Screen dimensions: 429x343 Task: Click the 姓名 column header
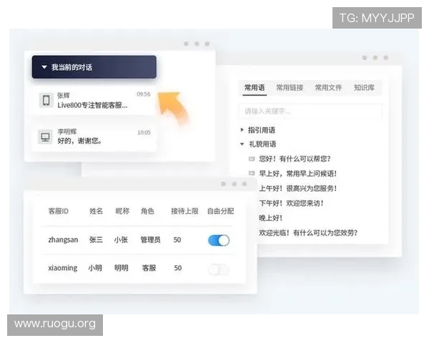coord(96,212)
